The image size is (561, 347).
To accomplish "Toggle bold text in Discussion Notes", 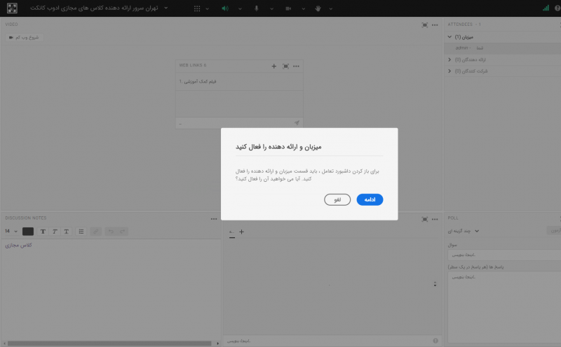I will [43, 232].
